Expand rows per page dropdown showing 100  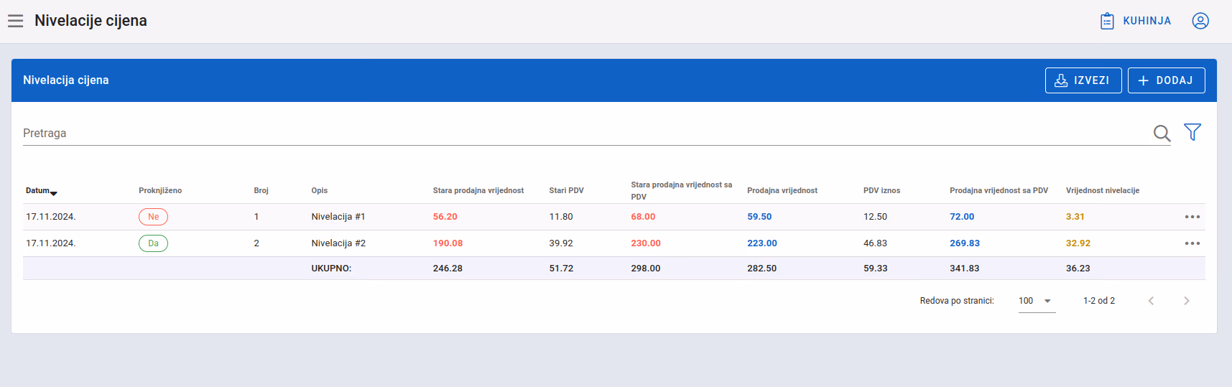(x=1037, y=301)
